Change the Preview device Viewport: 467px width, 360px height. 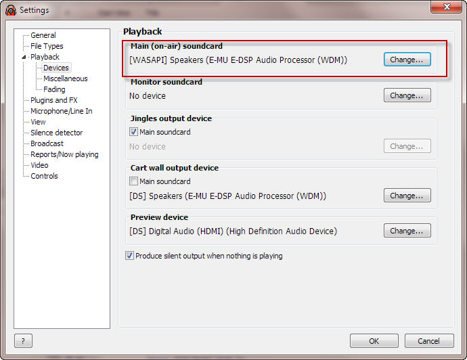[x=407, y=231]
